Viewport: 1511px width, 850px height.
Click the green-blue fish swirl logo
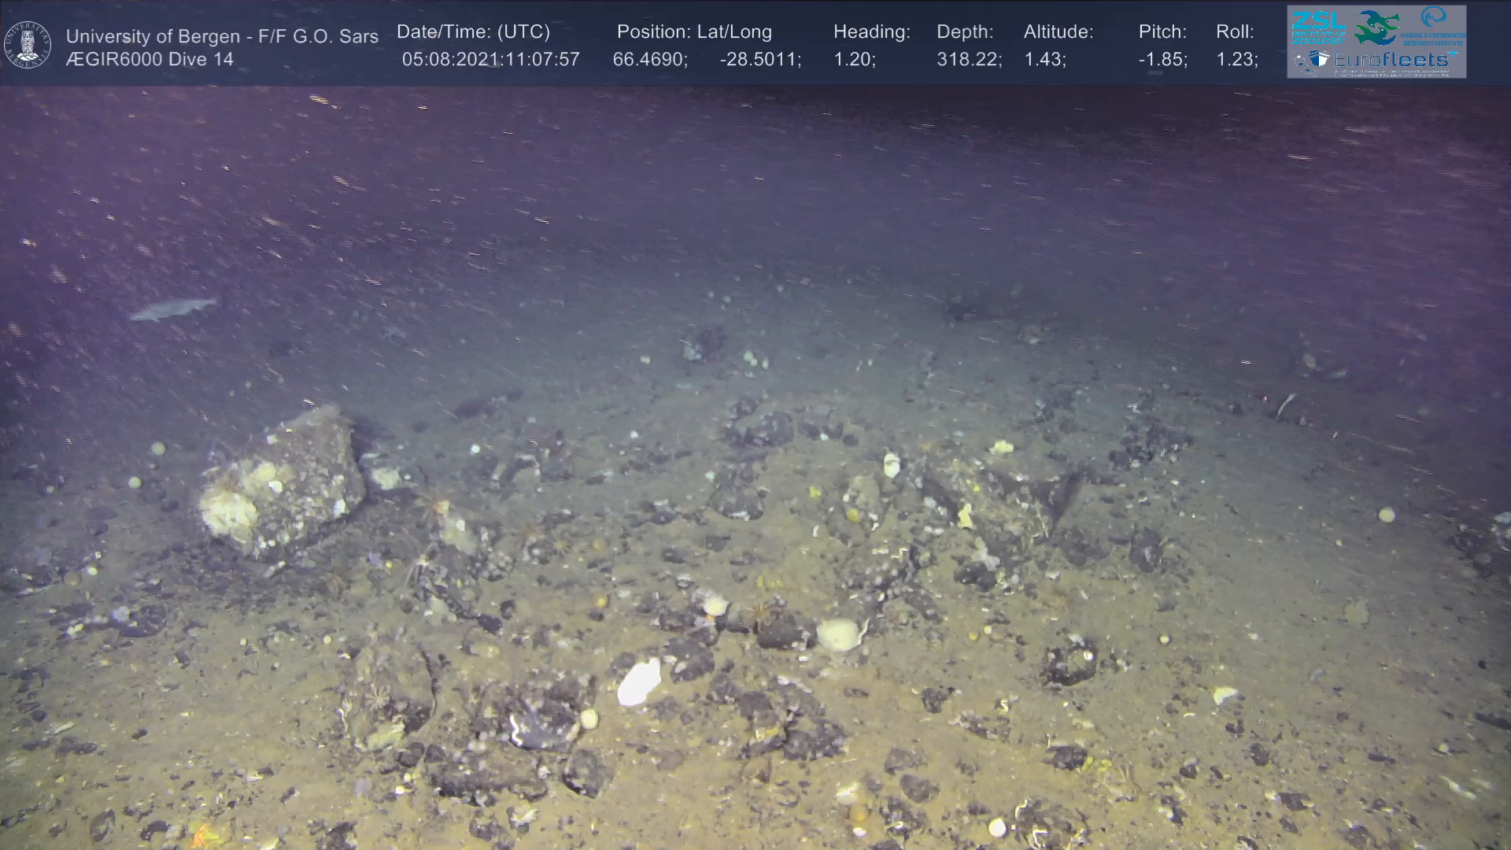1376,28
